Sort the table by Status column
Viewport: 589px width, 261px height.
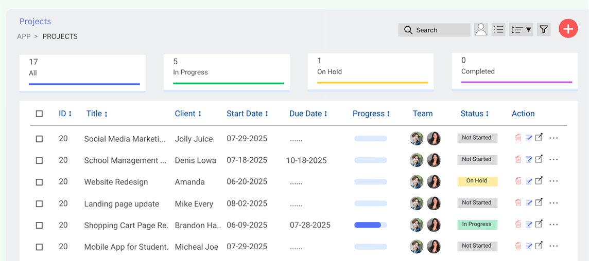pyautogui.click(x=474, y=114)
